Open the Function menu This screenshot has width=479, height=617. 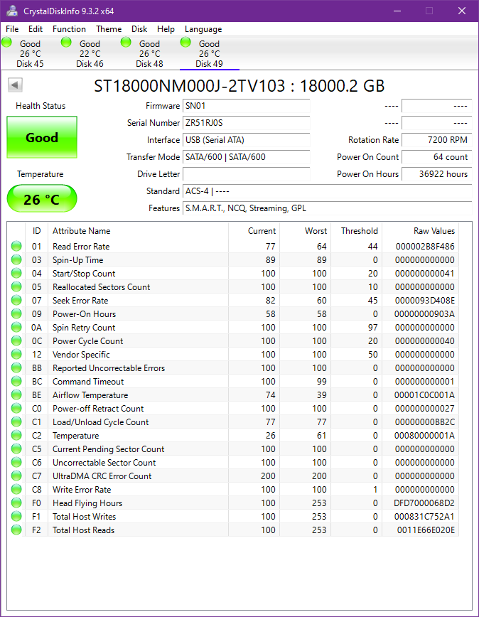pyautogui.click(x=69, y=29)
